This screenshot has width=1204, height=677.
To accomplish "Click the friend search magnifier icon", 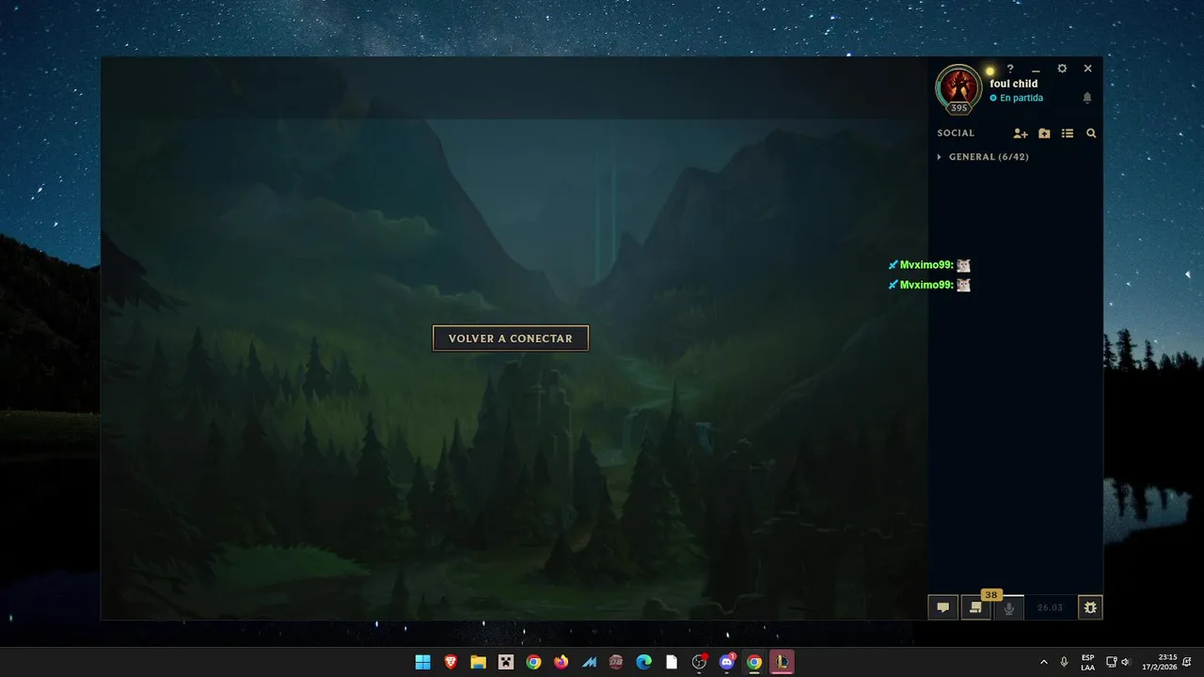I will (x=1091, y=134).
